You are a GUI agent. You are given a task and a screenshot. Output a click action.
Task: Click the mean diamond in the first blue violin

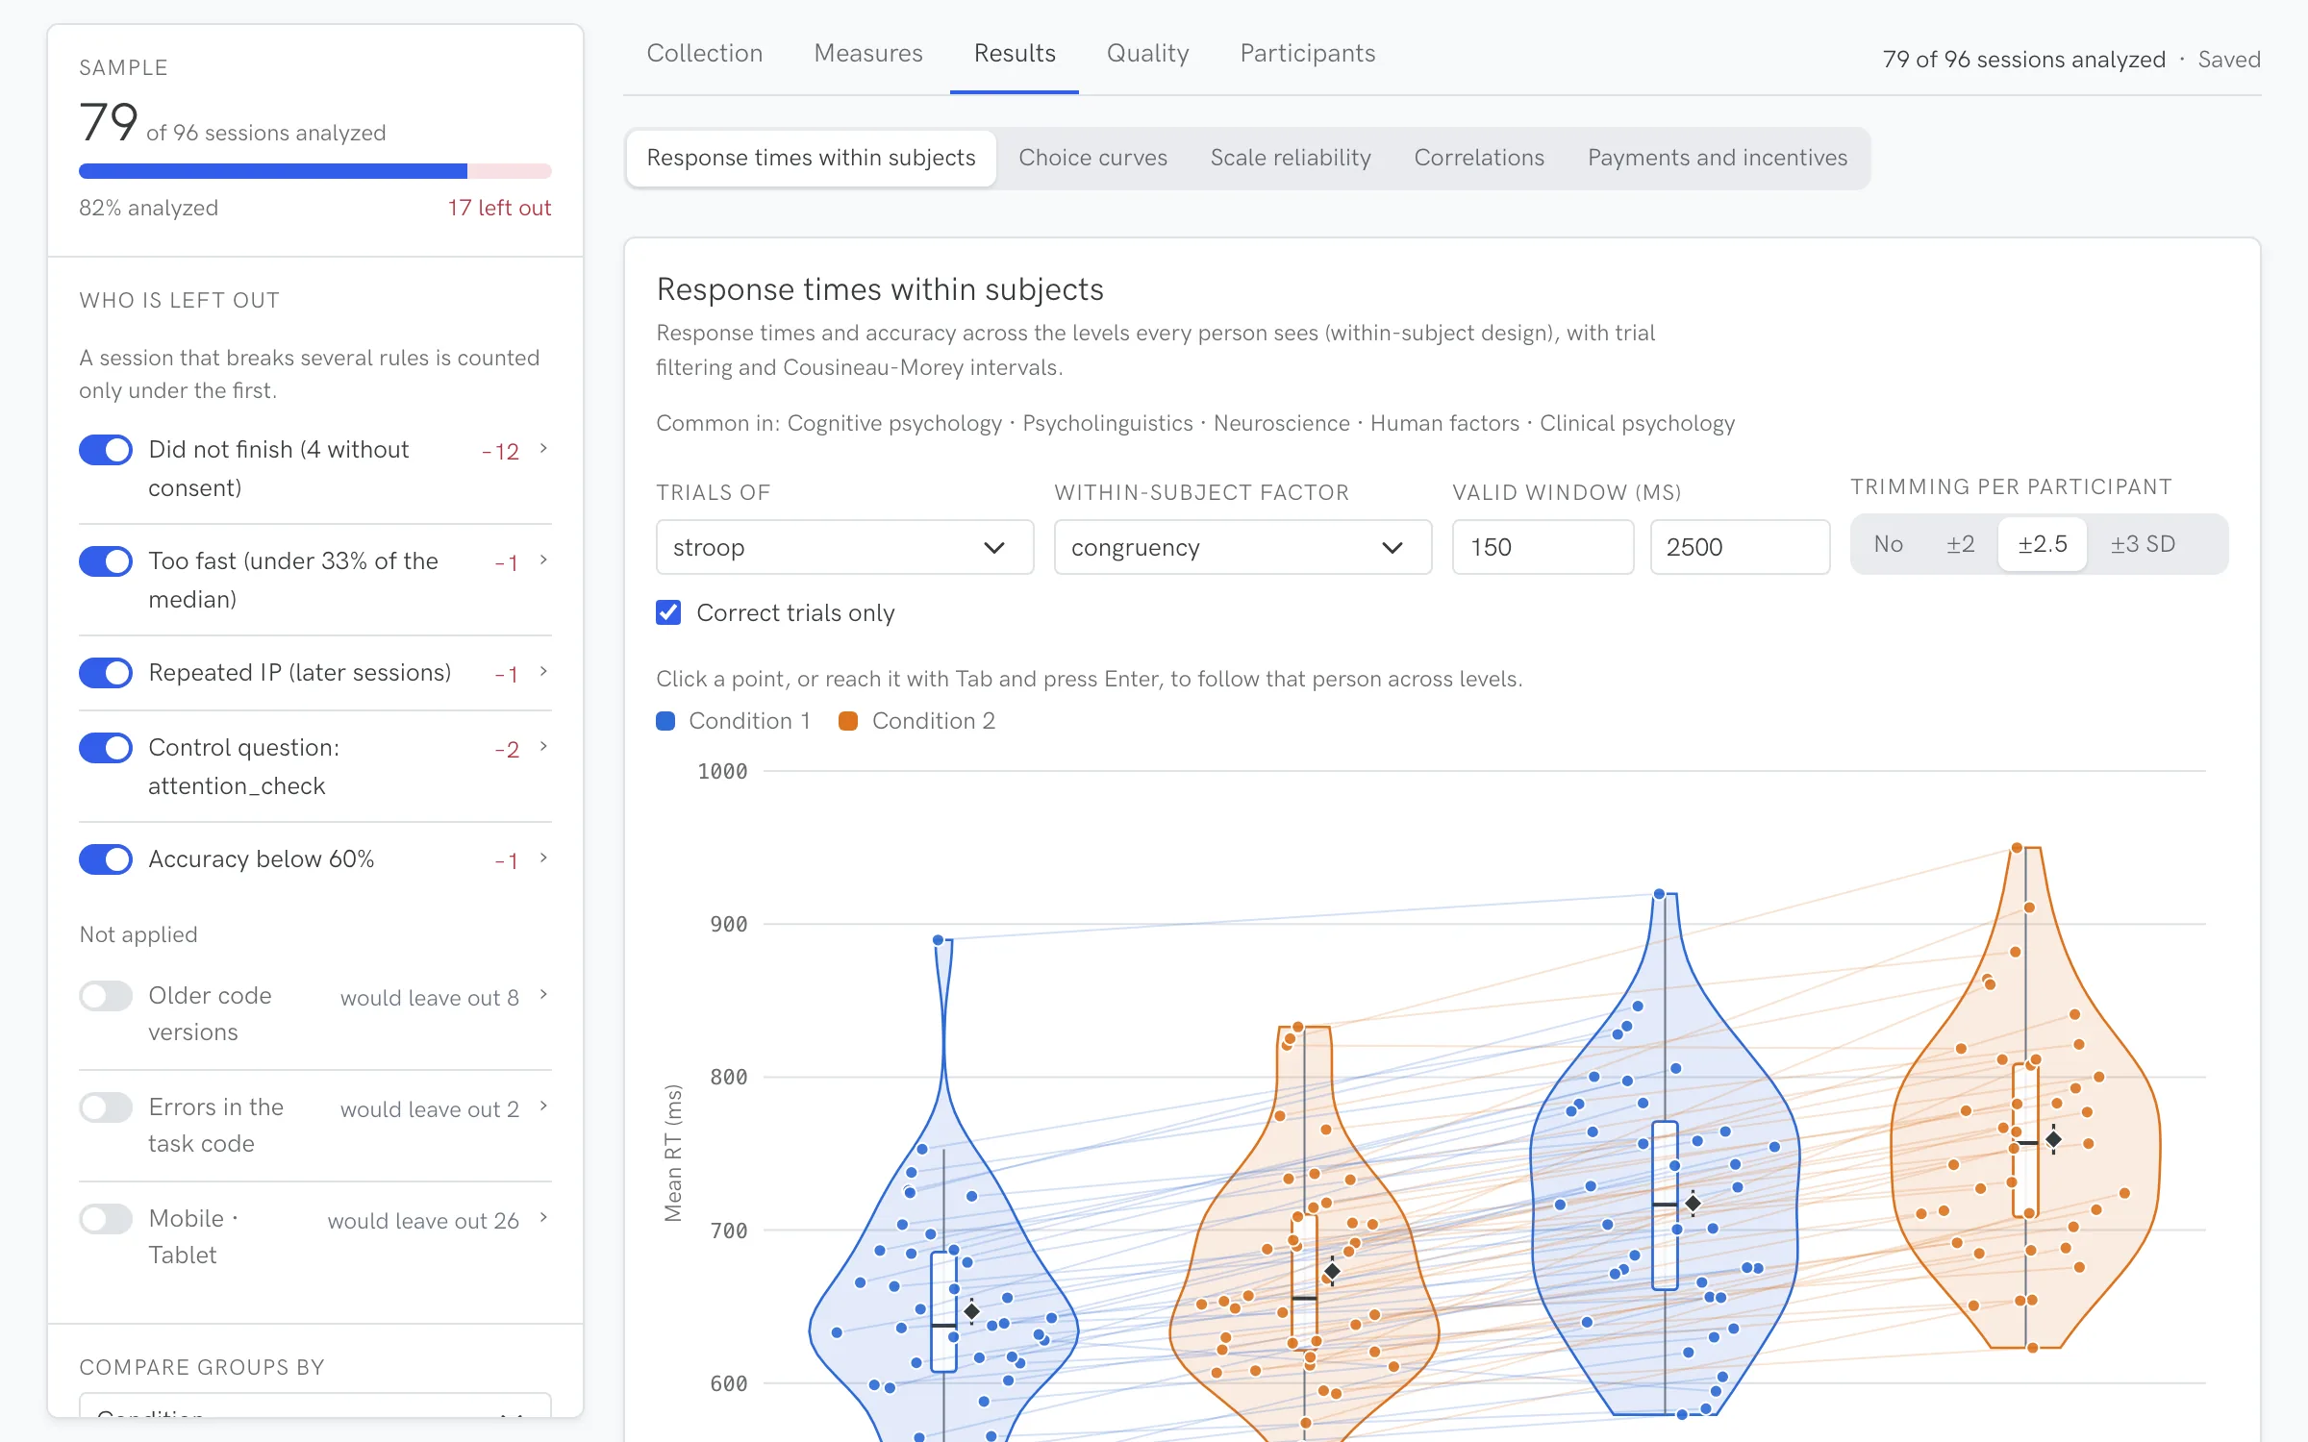(972, 1311)
